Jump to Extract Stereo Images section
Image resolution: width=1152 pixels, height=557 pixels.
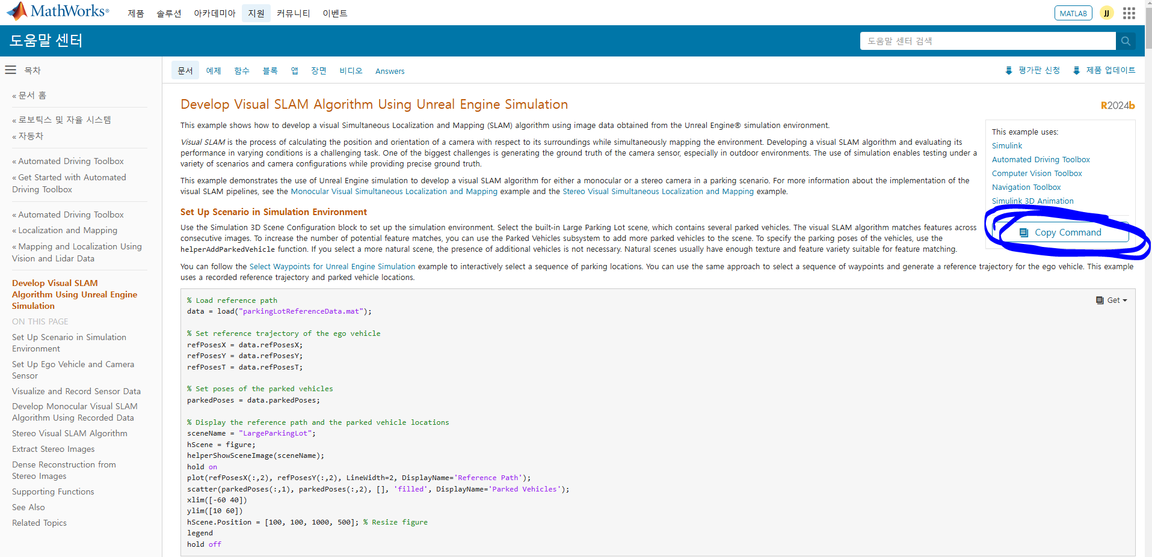point(54,449)
